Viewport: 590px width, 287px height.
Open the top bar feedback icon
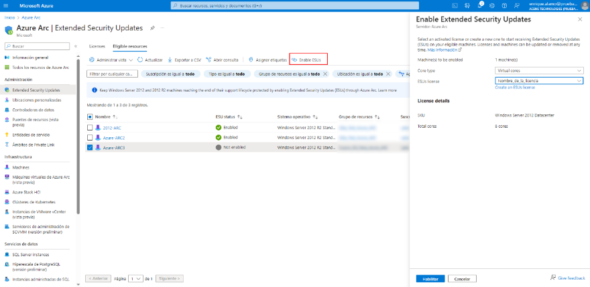[x=517, y=5]
